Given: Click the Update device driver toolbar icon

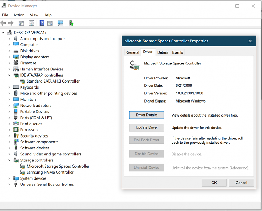Looking at the screenshot, I should pos(71,23).
